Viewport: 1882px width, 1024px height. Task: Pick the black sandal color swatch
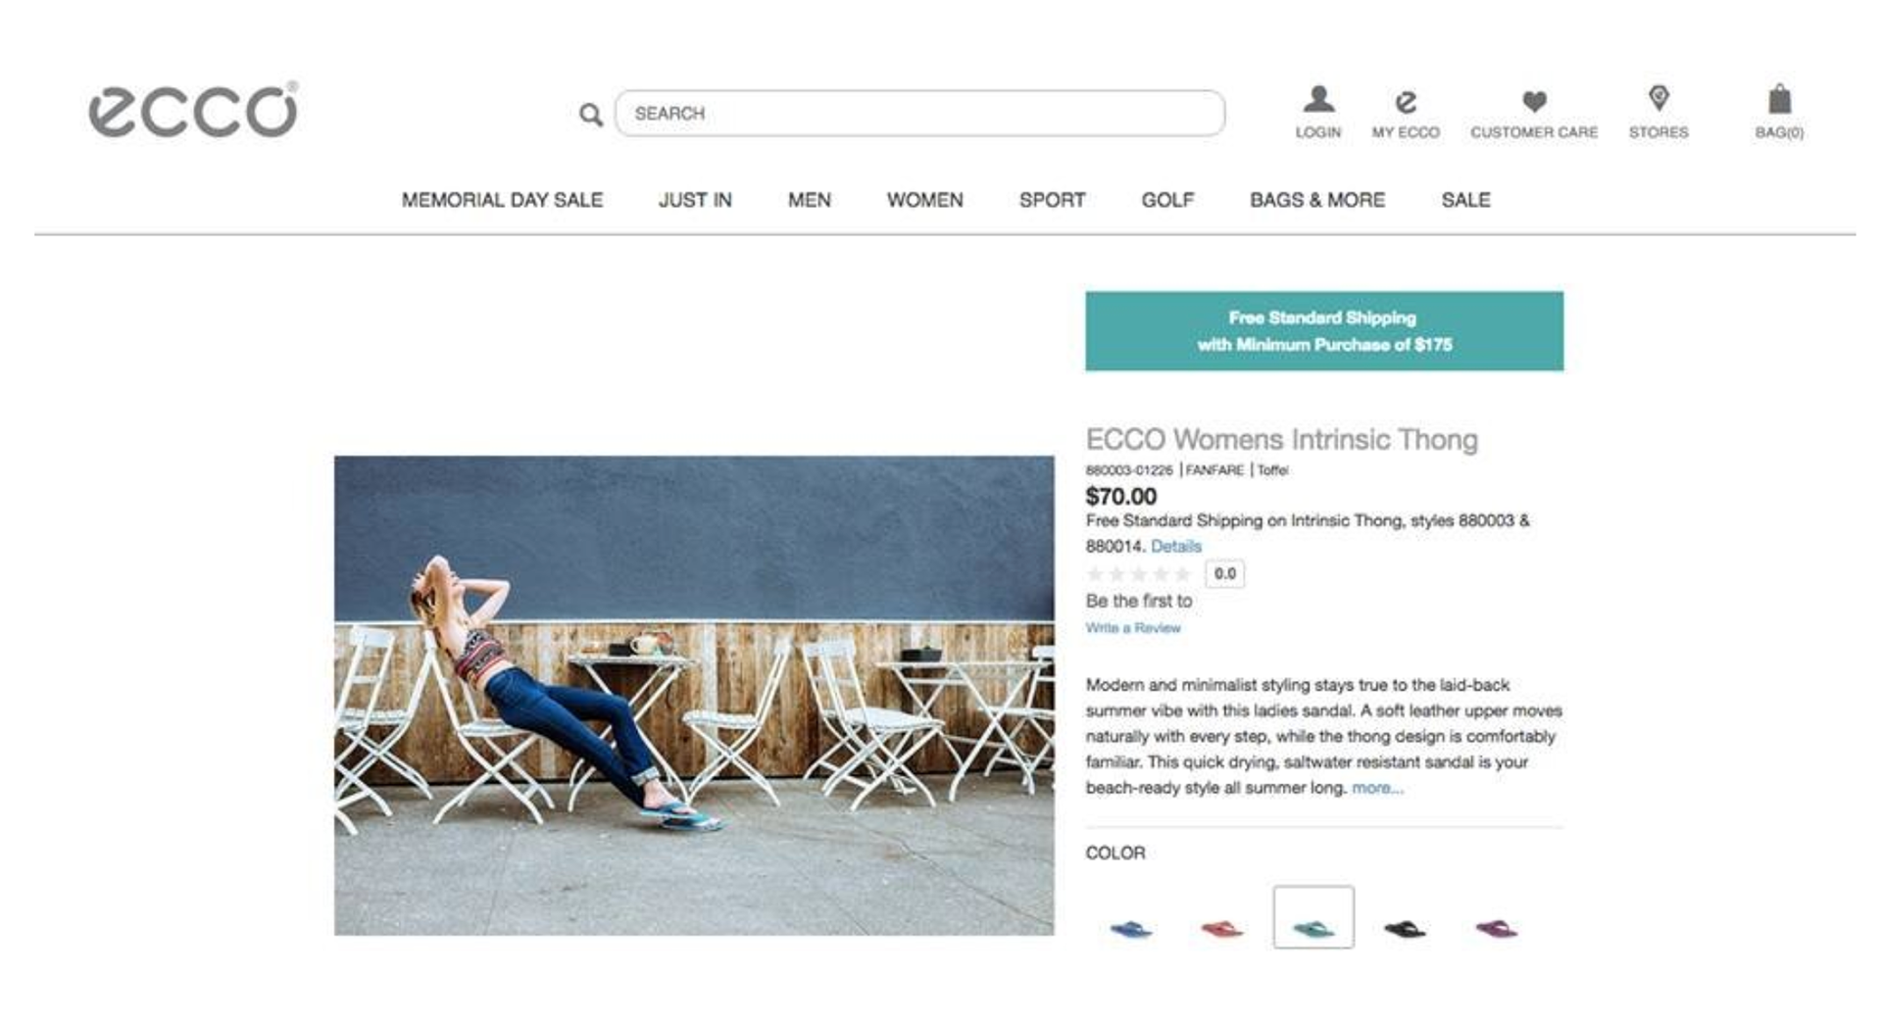1405,928
